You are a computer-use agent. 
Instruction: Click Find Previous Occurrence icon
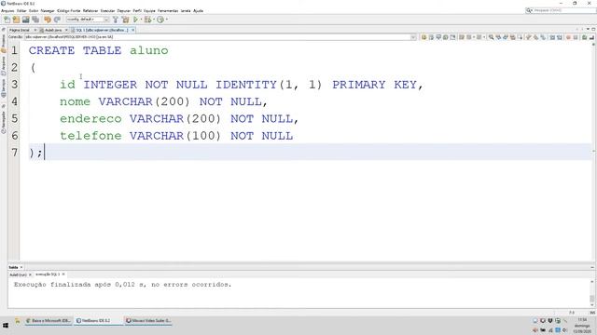point(498,37)
